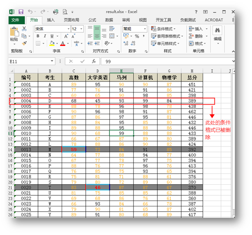Click the Comma Style icon
The width and height of the screenshot is (252, 235).
pyautogui.click(x=143, y=36)
